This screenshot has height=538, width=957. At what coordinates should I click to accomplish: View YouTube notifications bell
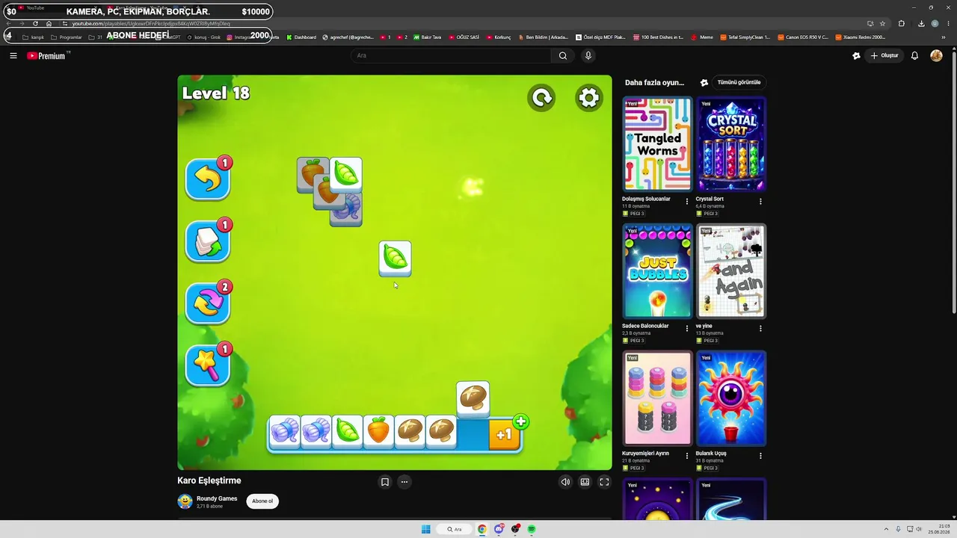(x=914, y=55)
